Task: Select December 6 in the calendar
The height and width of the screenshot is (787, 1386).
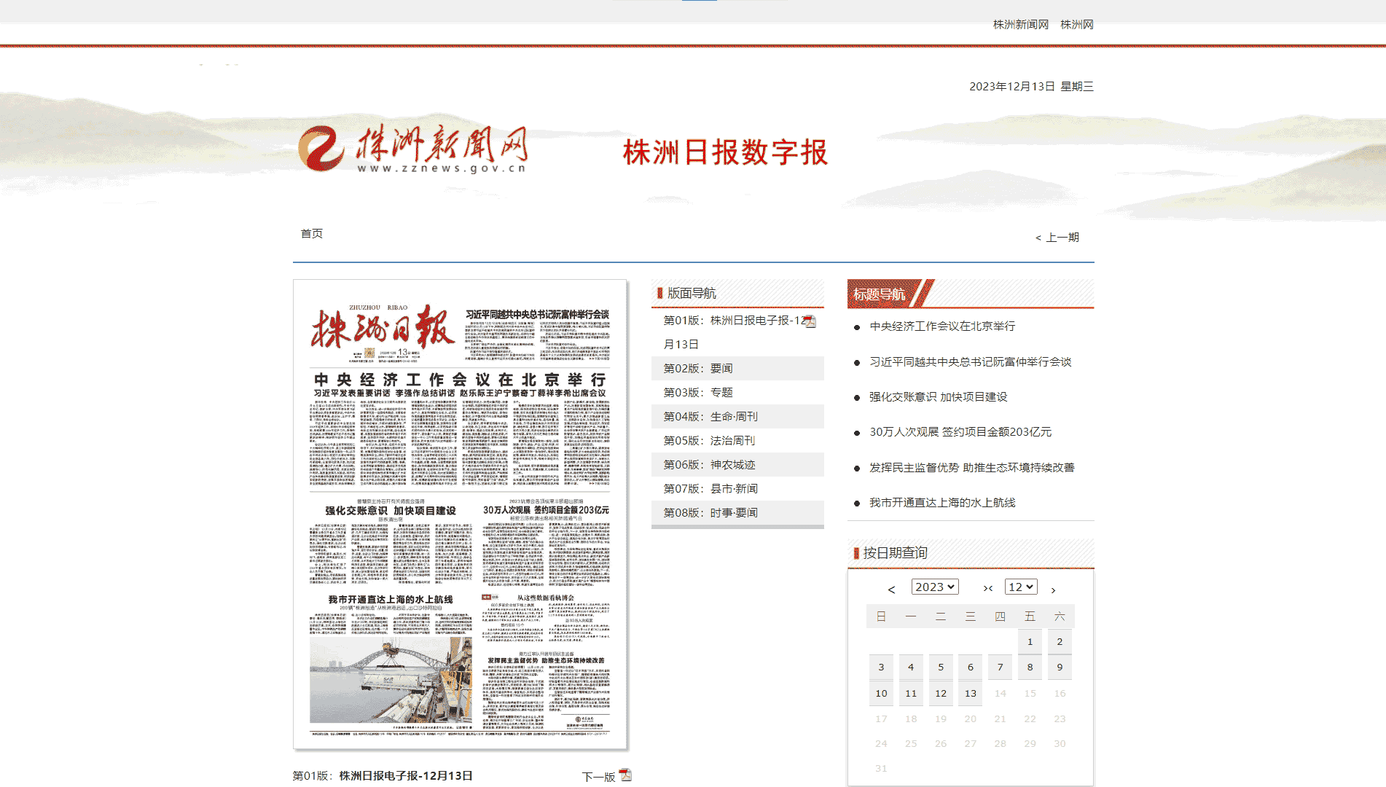Action: [x=971, y=667]
